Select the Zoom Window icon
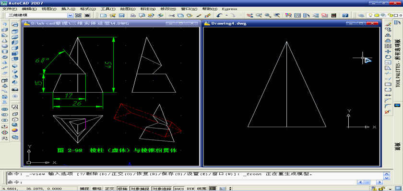Viewport: 403px width, 191px height. coord(268,15)
